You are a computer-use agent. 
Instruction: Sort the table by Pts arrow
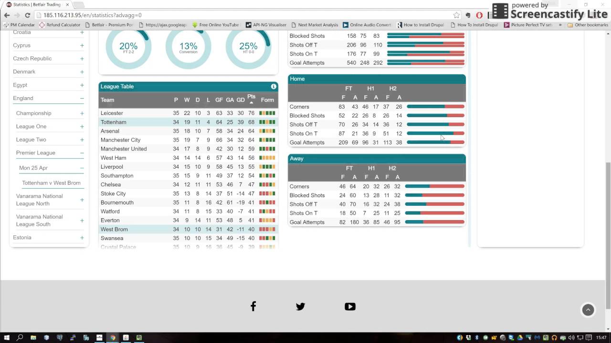(252, 102)
